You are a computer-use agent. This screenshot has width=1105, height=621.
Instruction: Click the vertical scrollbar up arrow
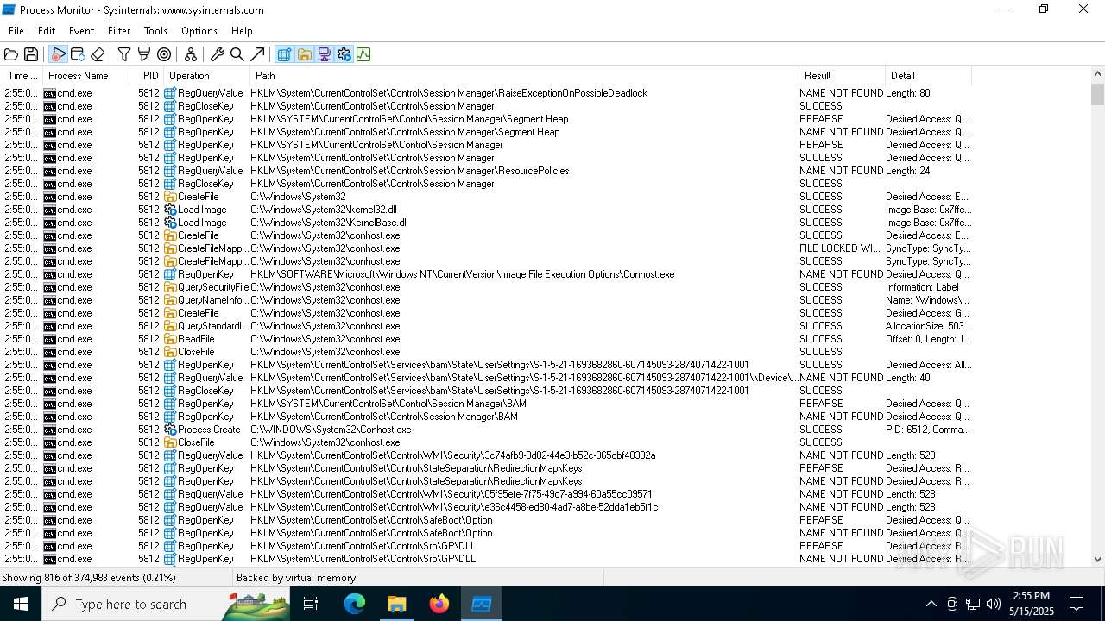tap(1097, 74)
